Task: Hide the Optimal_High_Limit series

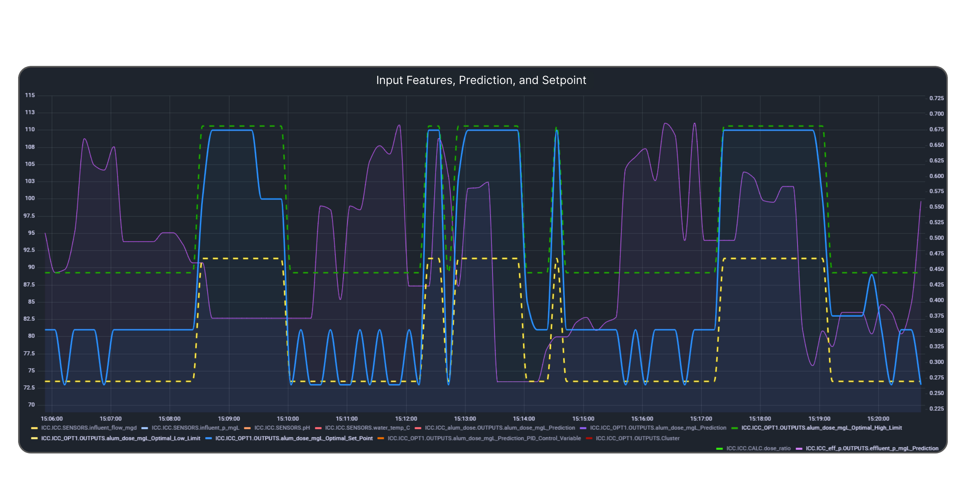Action: point(821,428)
